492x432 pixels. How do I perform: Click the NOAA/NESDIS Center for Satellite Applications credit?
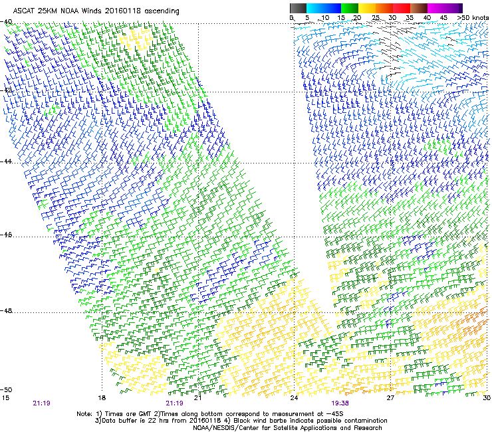coord(287,428)
